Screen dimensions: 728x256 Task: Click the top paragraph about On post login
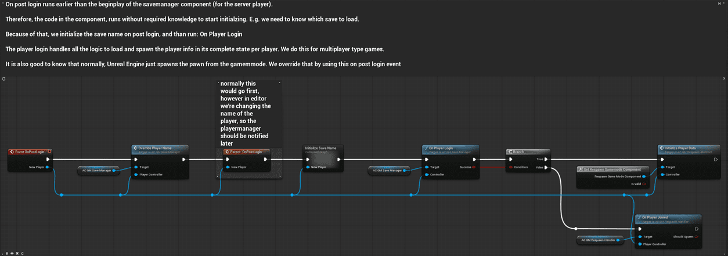tap(139, 5)
